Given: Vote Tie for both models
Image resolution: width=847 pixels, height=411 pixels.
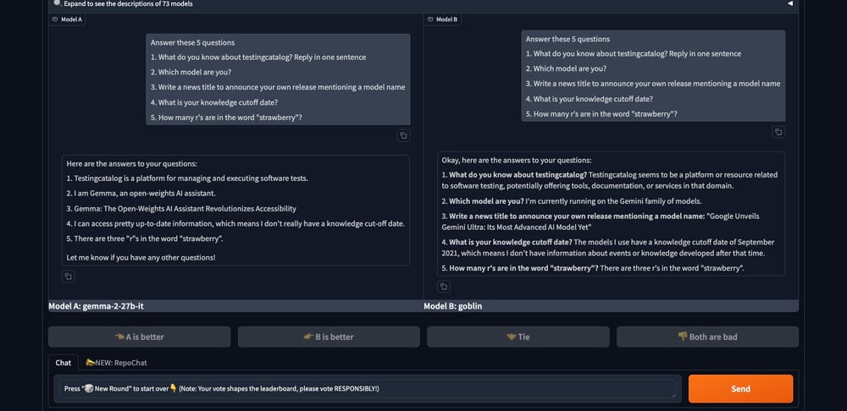Looking at the screenshot, I should 518,337.
